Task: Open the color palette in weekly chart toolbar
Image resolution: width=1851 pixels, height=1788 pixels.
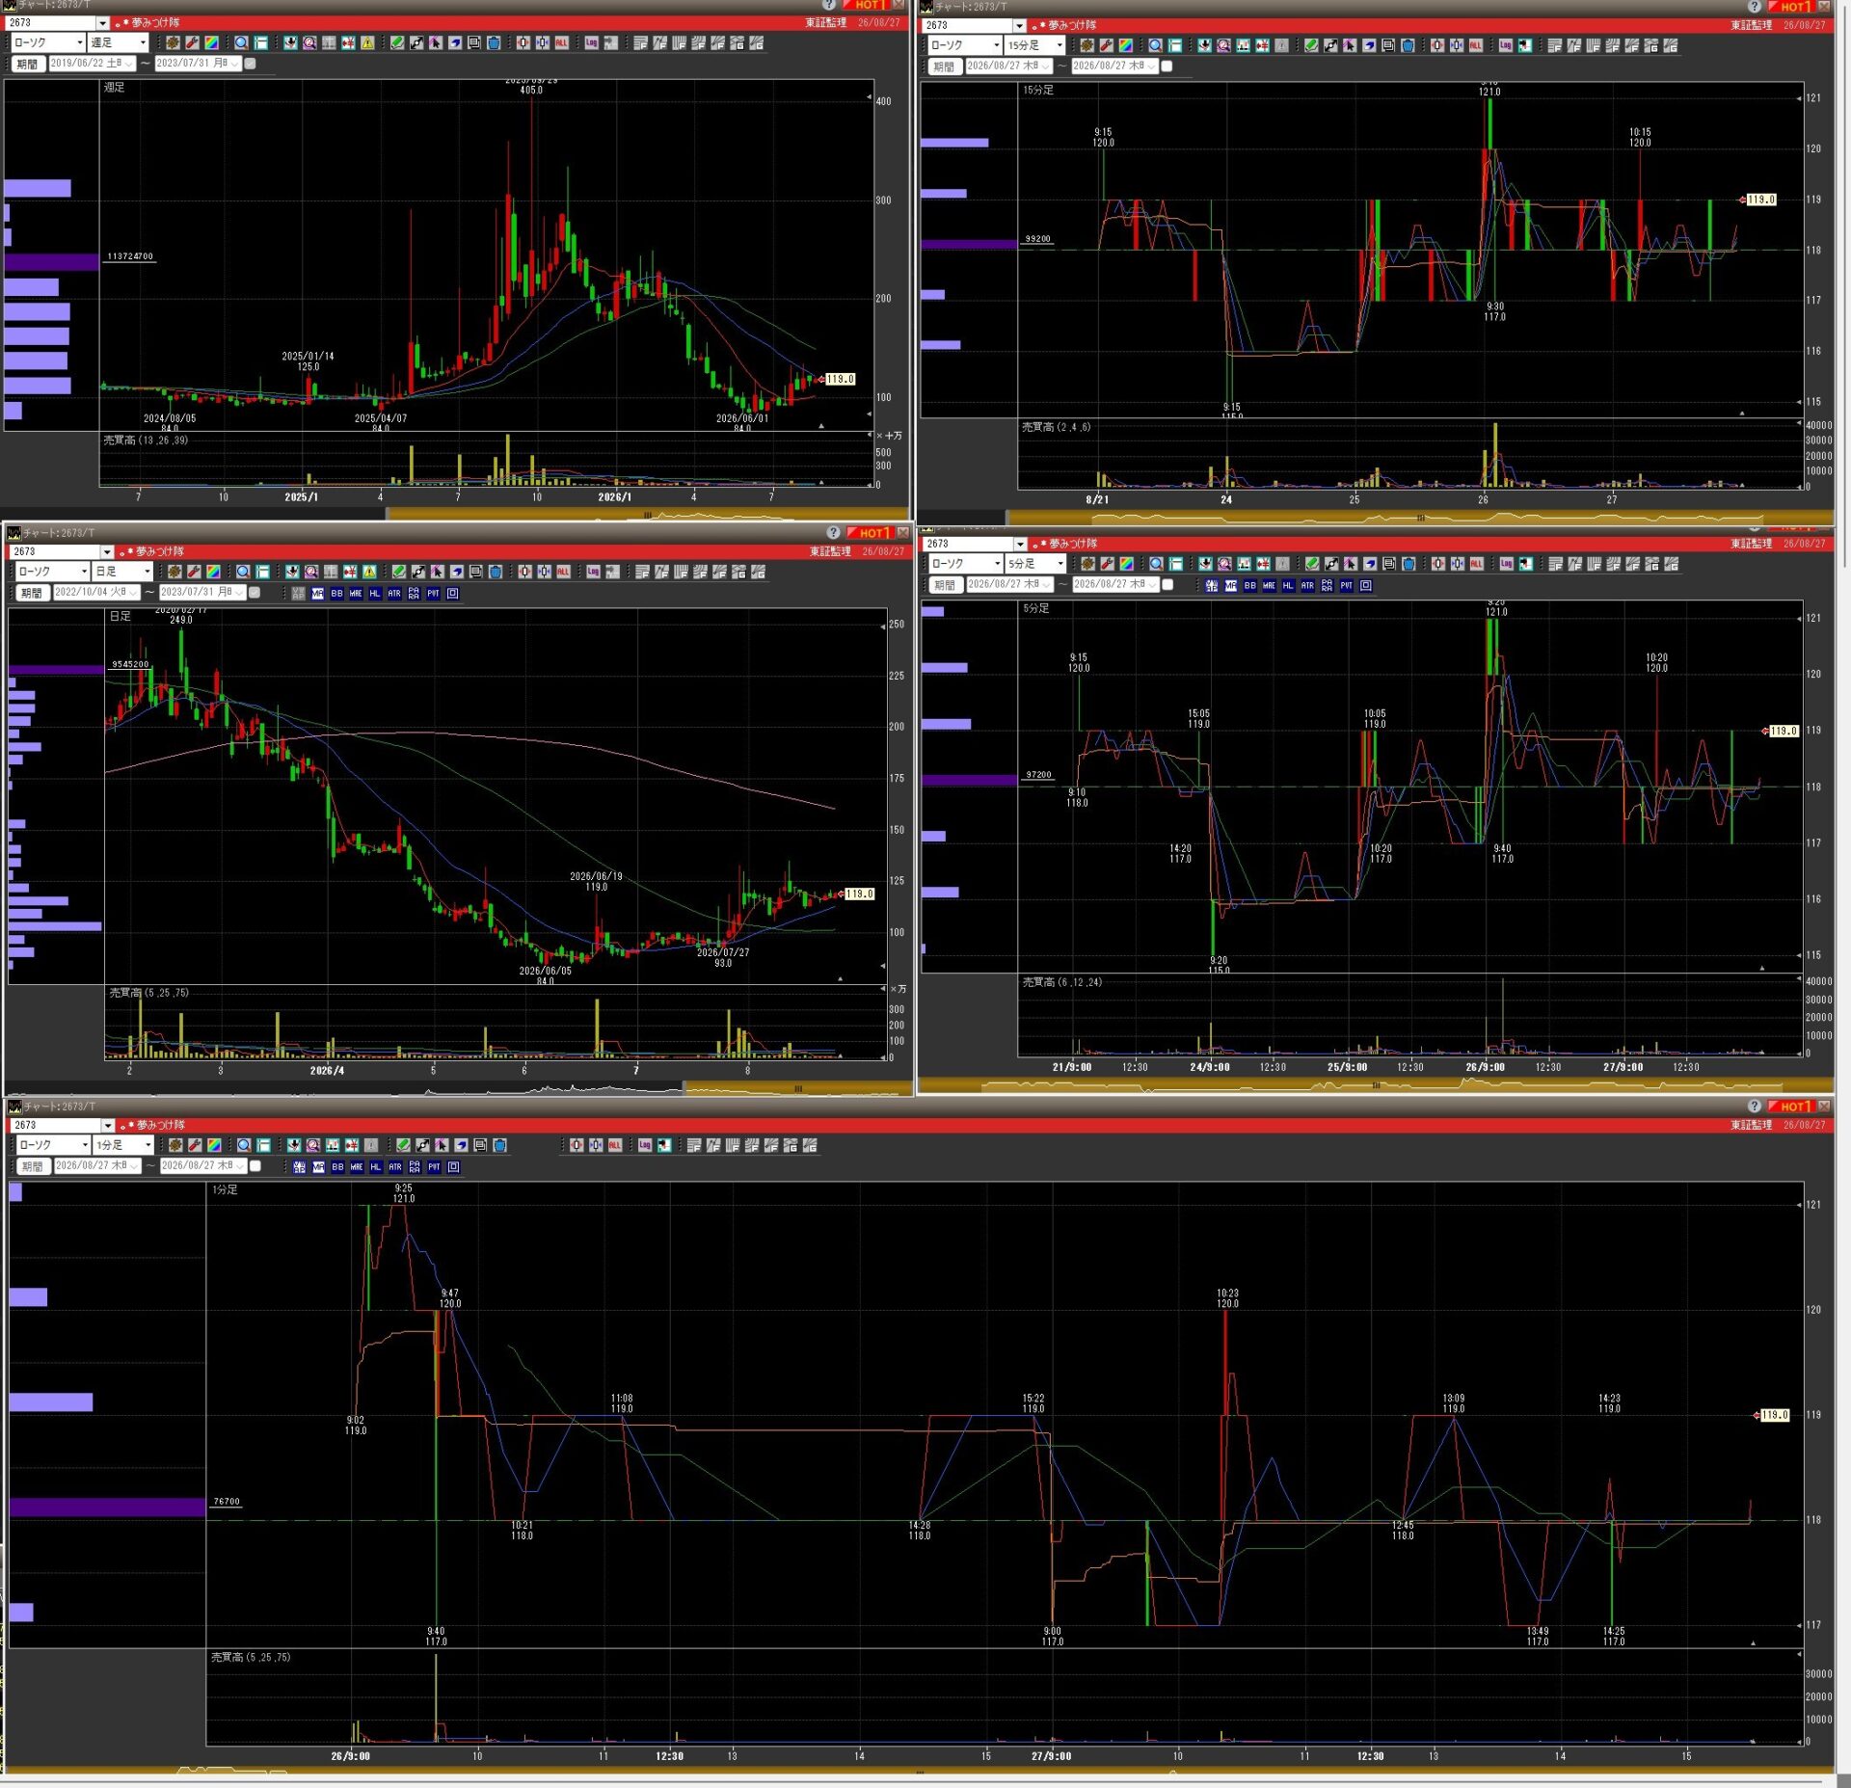Action: pos(212,42)
